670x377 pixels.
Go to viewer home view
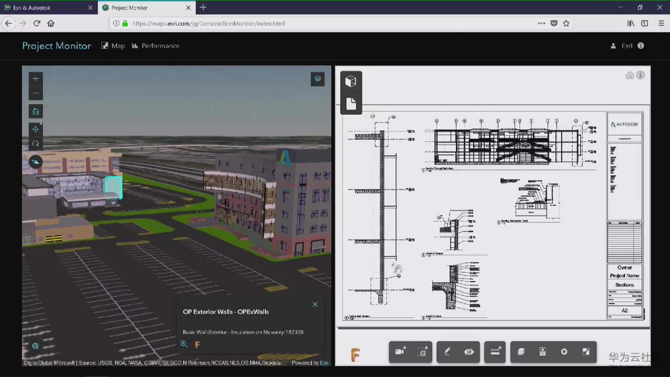629,75
